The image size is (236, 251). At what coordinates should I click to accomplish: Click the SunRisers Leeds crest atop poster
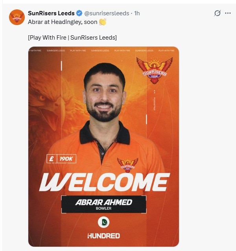154,71
